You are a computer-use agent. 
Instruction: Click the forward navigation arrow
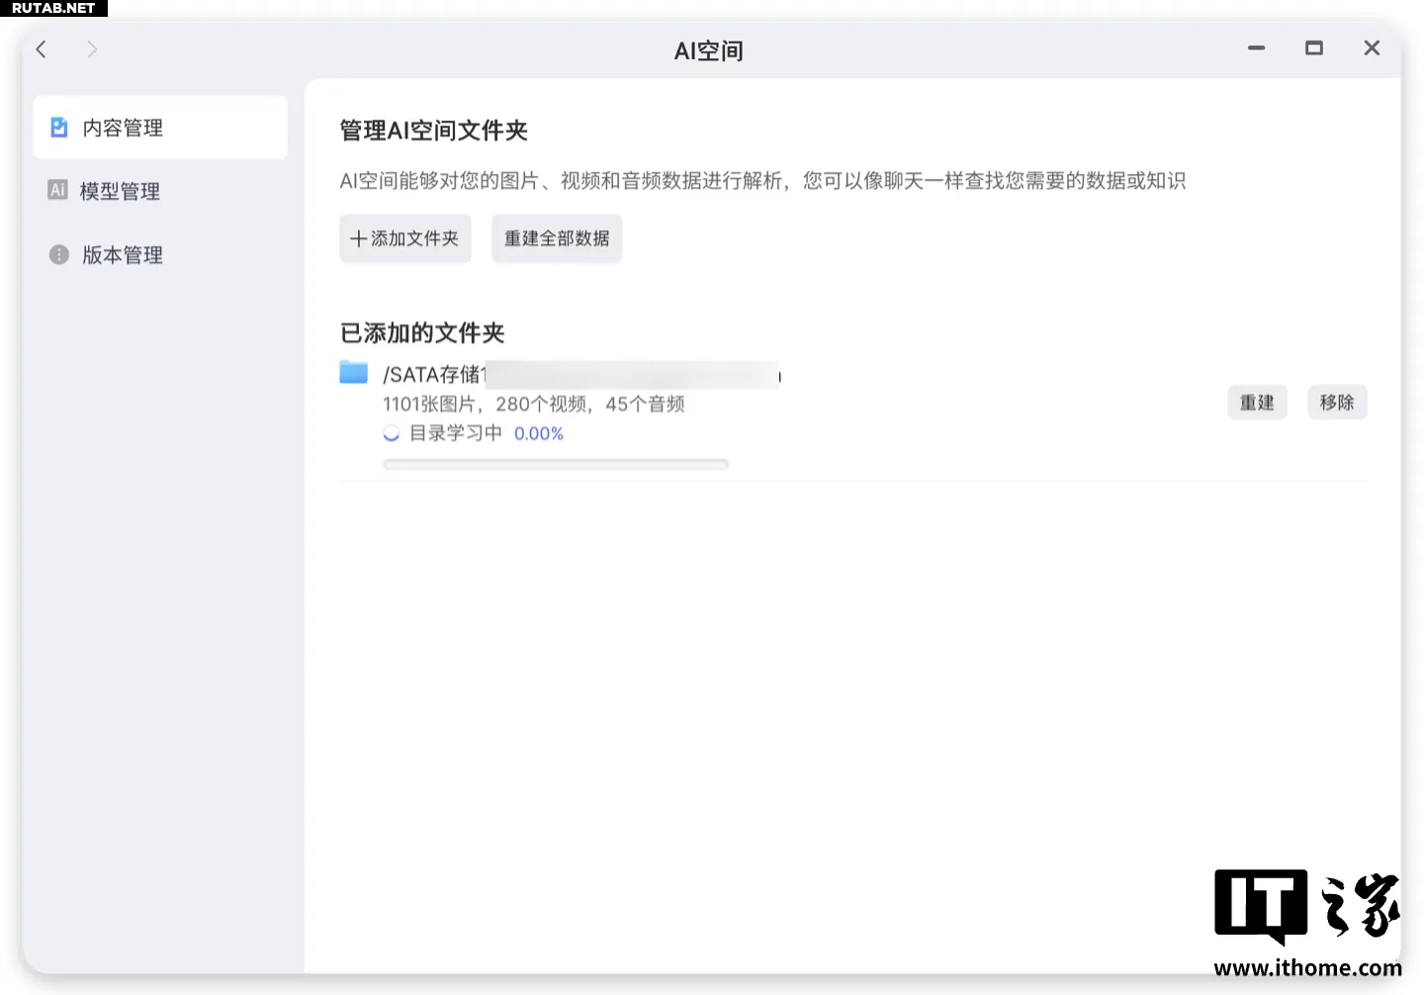click(92, 49)
